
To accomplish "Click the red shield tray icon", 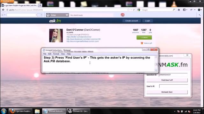I will click(x=189, y=111).
